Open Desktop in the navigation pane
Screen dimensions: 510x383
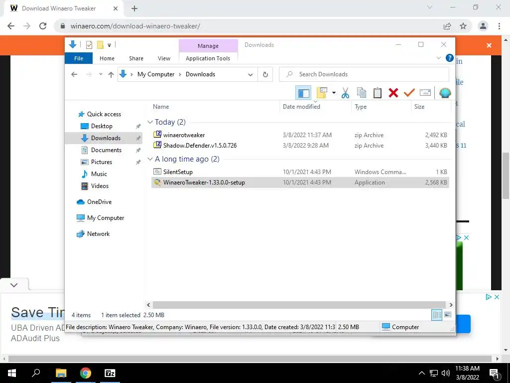(x=102, y=126)
